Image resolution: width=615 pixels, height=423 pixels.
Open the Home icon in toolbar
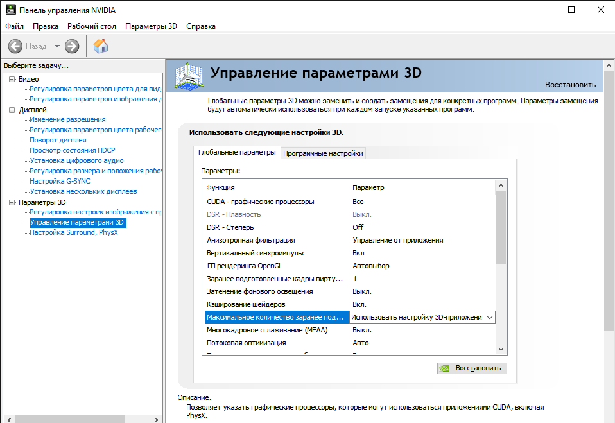pyautogui.click(x=101, y=46)
